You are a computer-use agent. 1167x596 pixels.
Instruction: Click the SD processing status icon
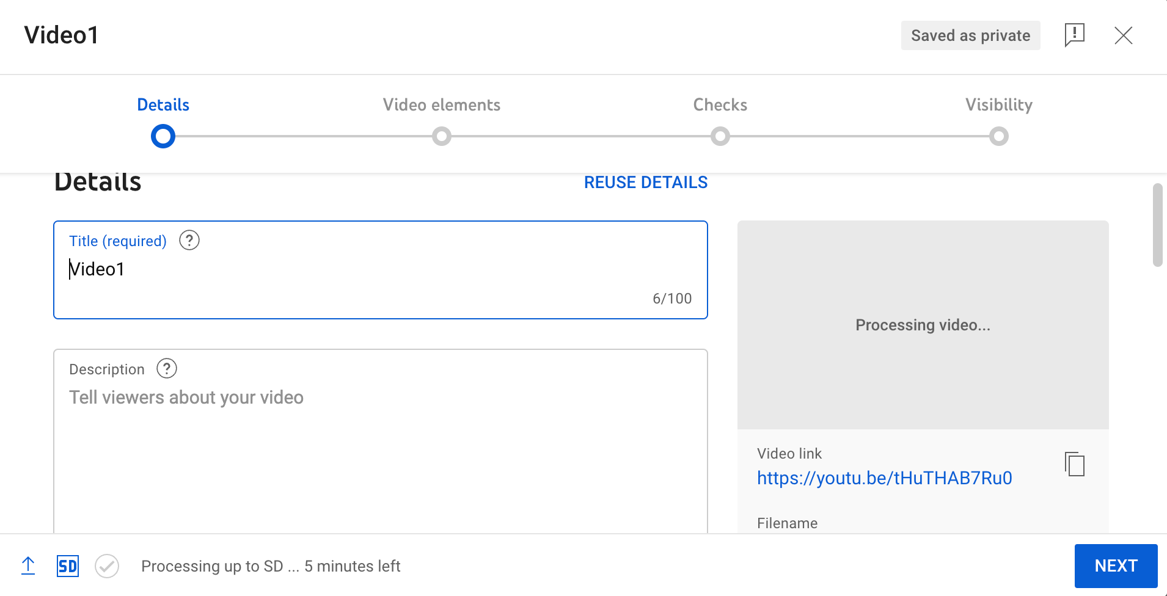coord(68,566)
